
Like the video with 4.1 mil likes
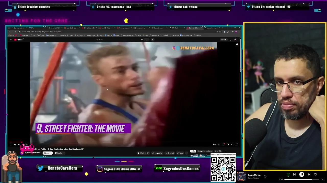141,153
